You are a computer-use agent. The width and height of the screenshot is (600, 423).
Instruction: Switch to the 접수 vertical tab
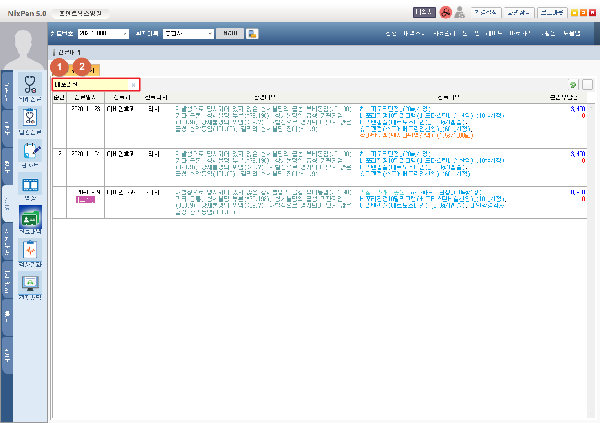7,128
